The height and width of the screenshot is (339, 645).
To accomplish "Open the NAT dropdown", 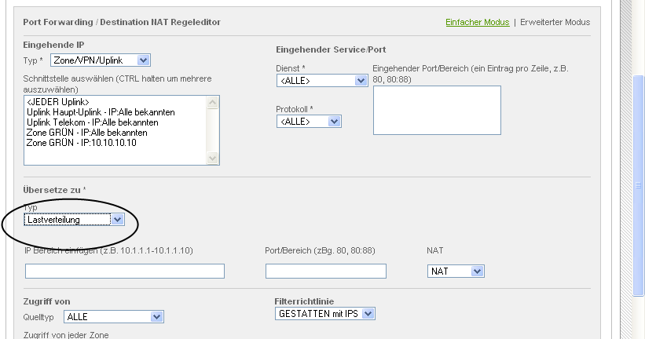I will (x=456, y=272).
